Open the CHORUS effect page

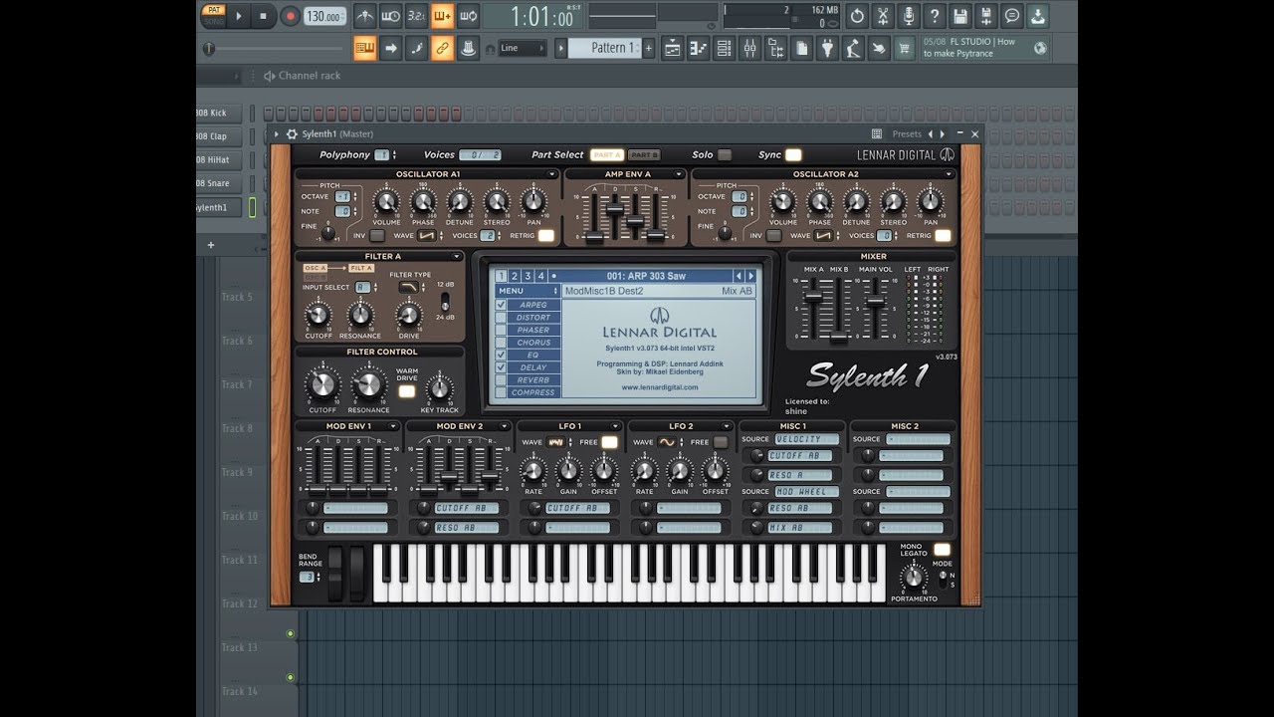pos(533,343)
